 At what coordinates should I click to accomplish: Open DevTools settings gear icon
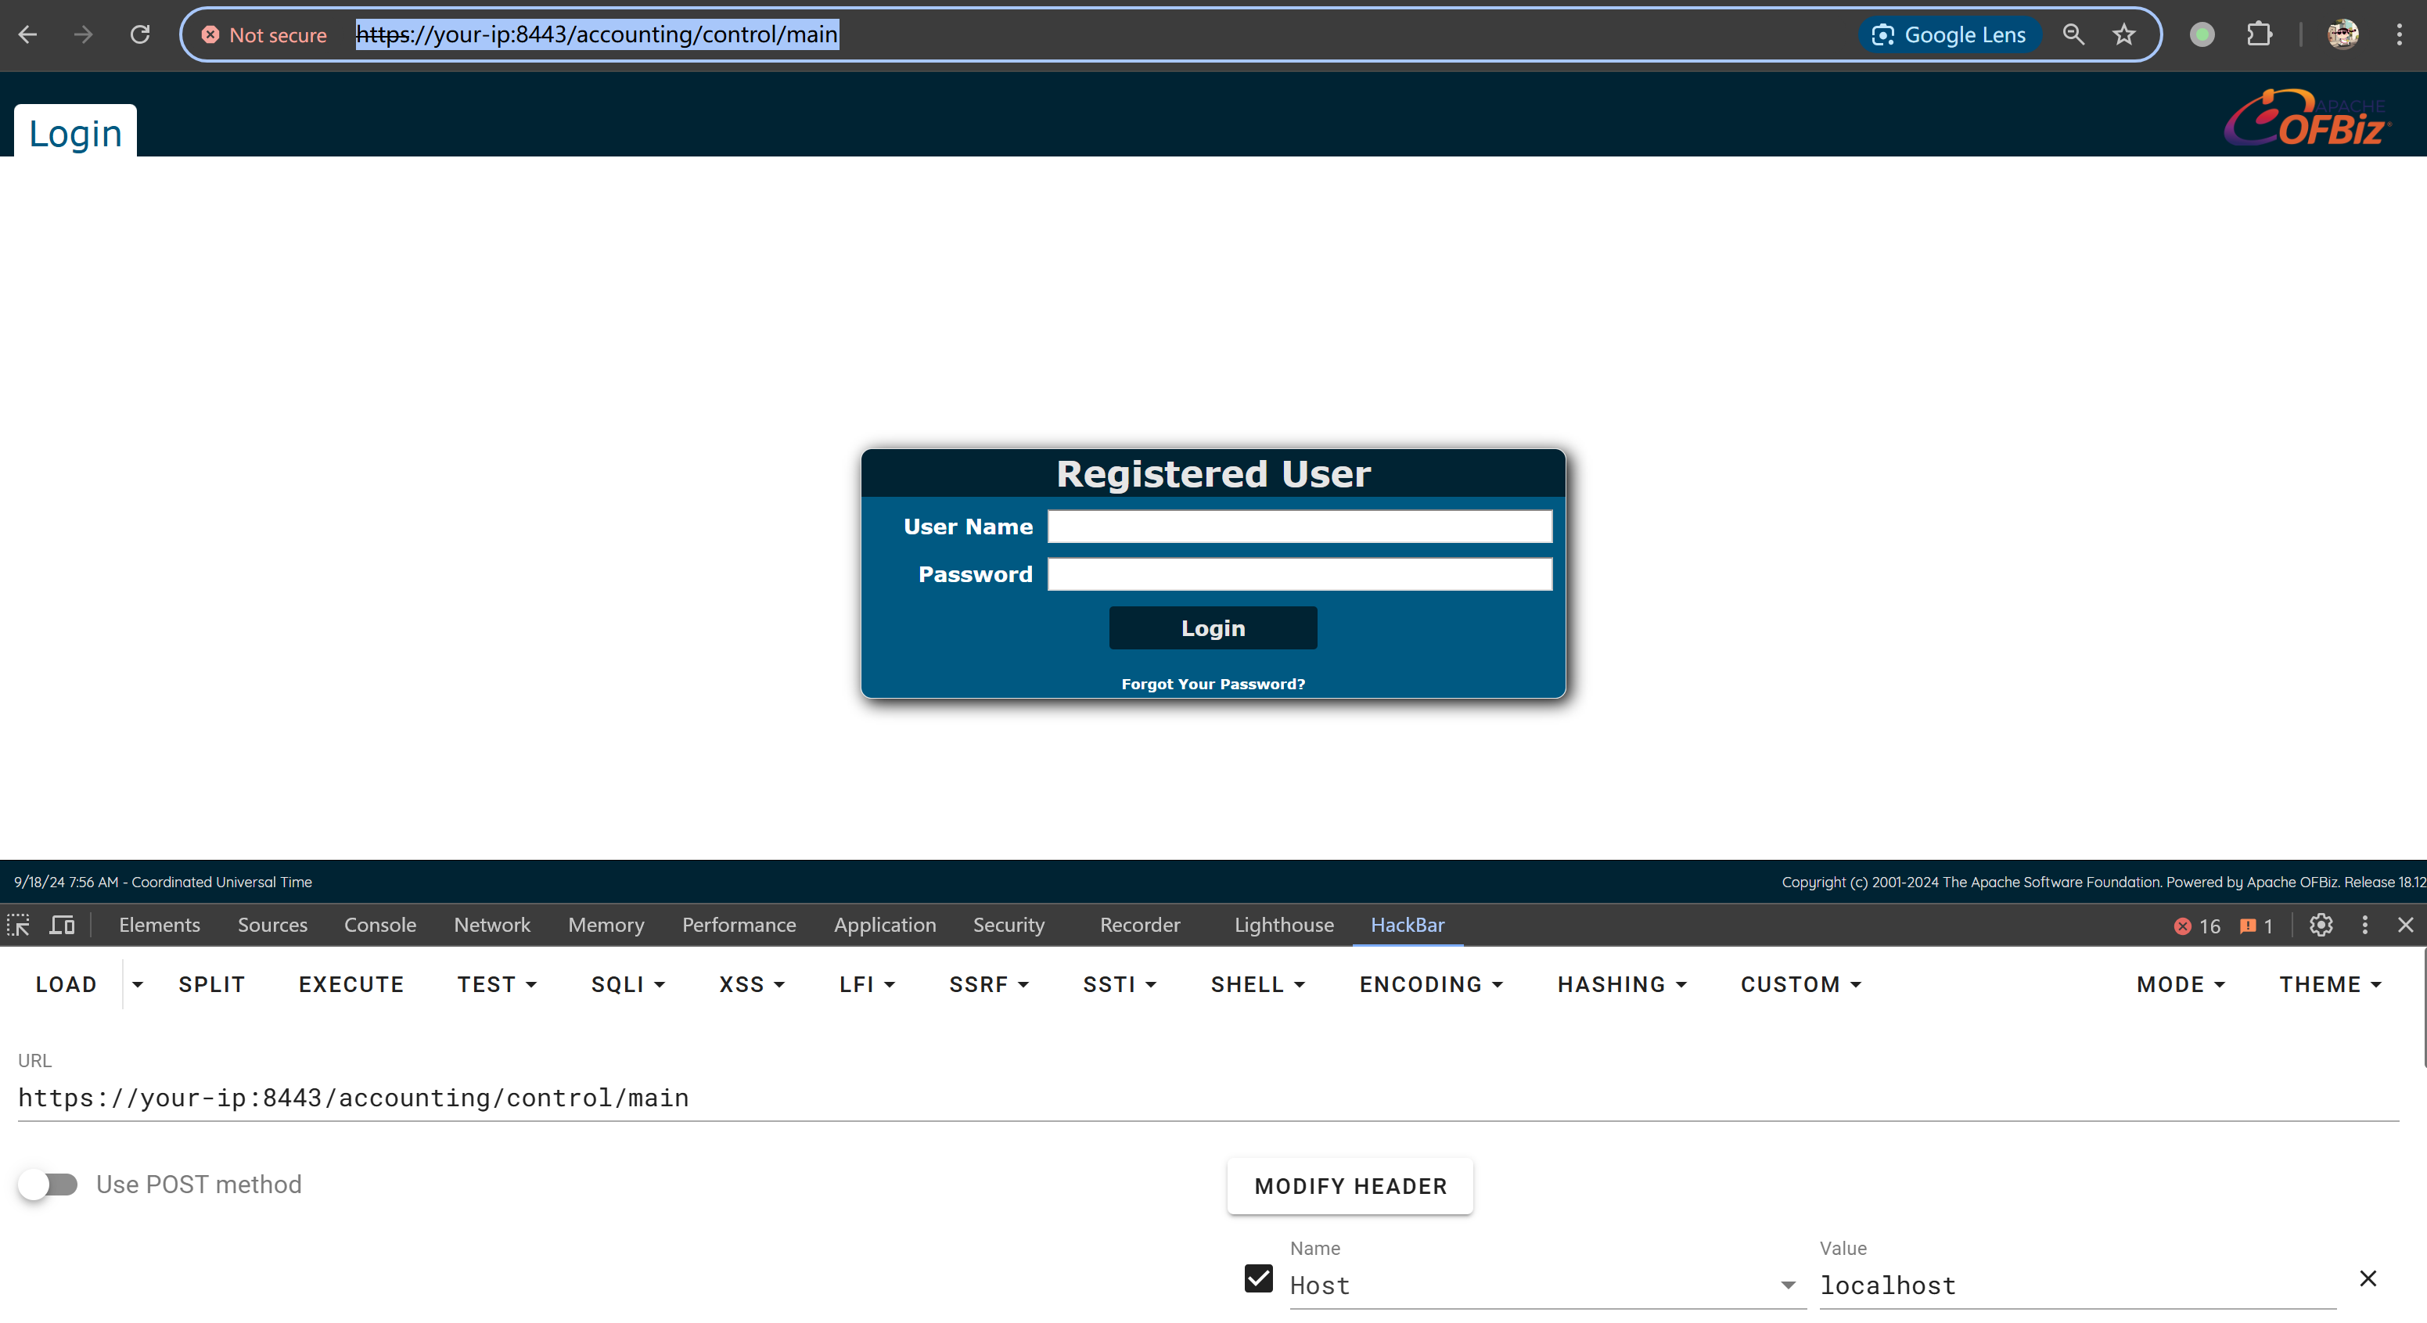2321,925
